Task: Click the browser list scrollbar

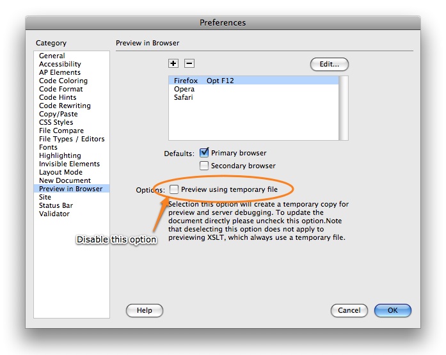Action: click(344, 107)
